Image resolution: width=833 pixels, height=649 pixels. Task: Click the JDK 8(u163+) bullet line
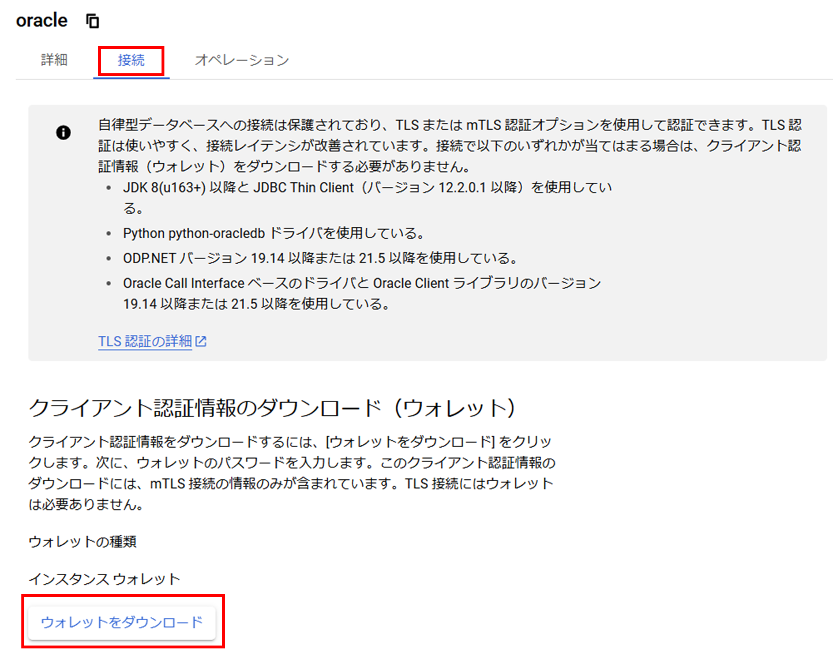367,198
